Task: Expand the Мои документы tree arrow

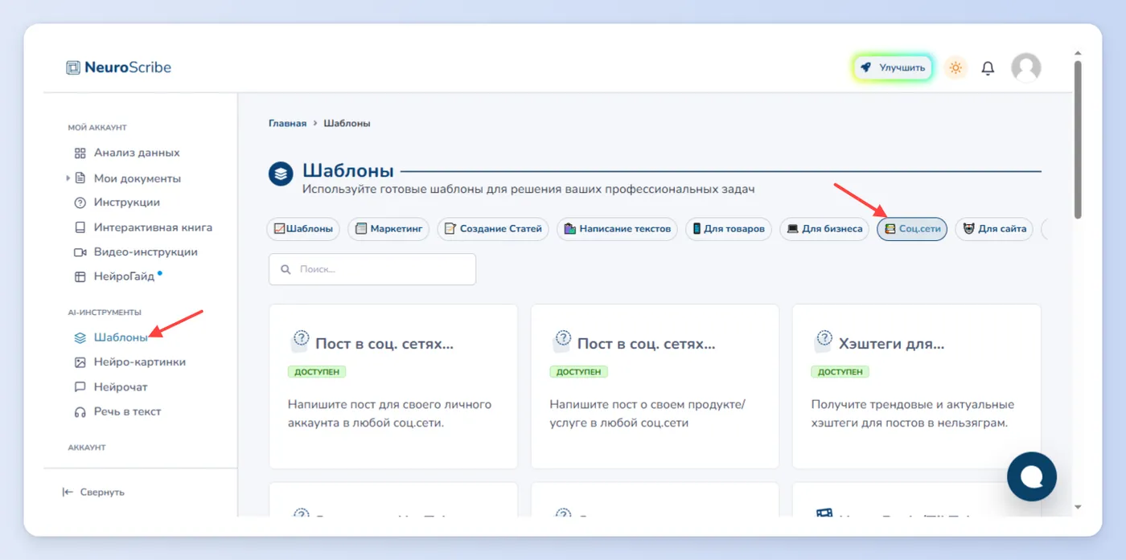Action: 68,178
